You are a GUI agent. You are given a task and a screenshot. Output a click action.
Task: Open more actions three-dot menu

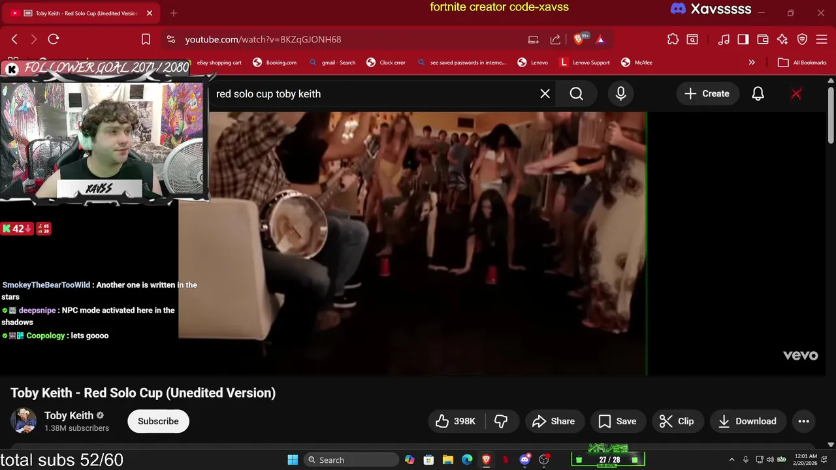(x=803, y=421)
